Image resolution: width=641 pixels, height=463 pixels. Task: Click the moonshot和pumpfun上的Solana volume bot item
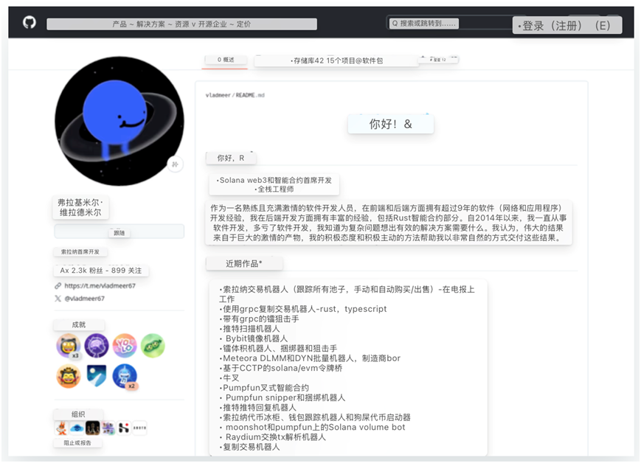pyautogui.click(x=312, y=427)
